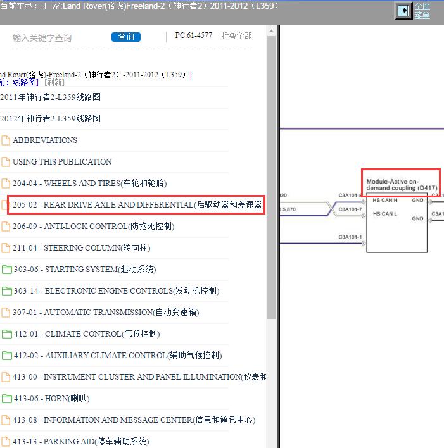Open 2011年神行者2-L359线路图 entry
This screenshot has height=448, width=444.
pyautogui.click(x=50, y=97)
